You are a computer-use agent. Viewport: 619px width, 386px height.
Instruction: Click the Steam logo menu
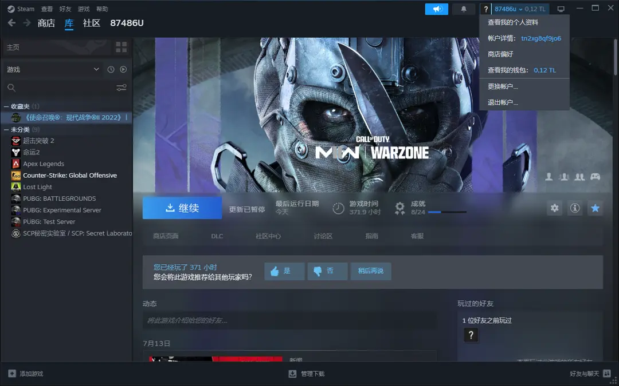coord(21,9)
